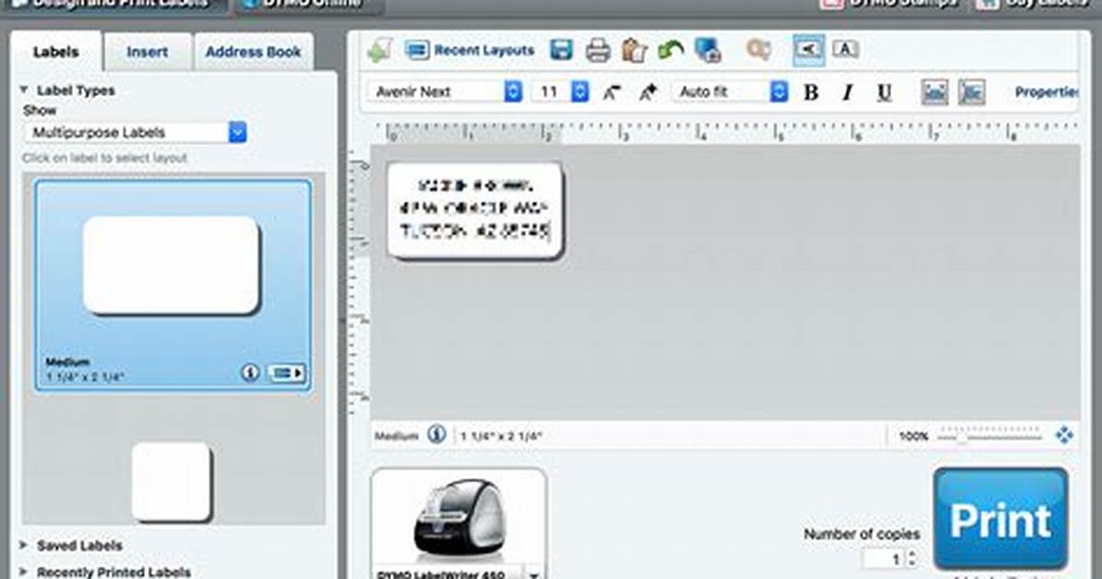Open the Multipurpose Labels dropdown

coord(135,132)
